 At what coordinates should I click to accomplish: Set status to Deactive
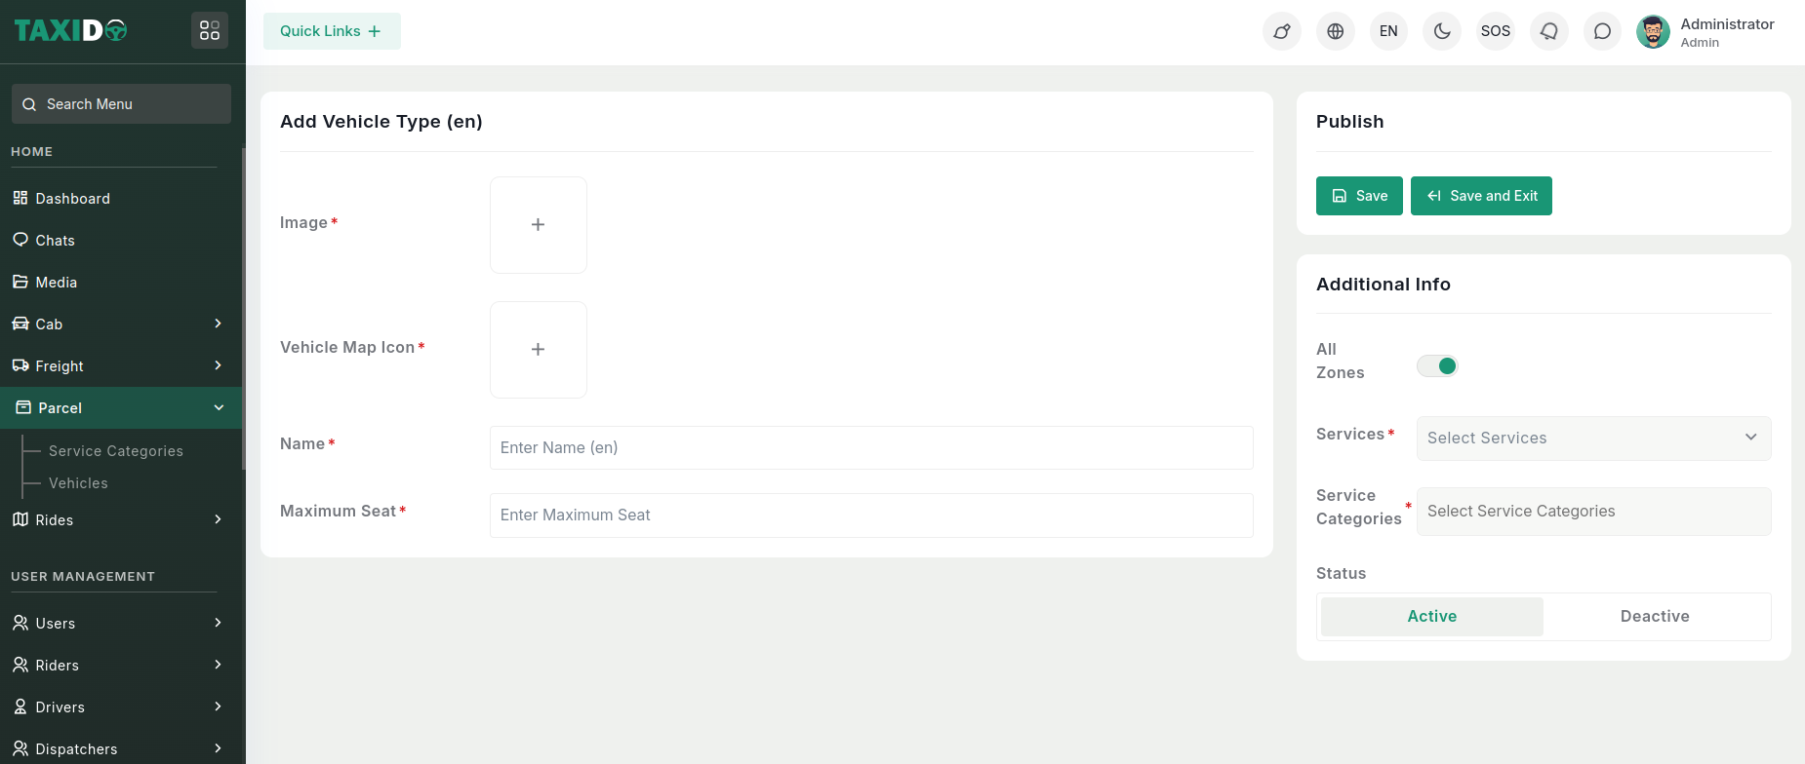(1654, 616)
